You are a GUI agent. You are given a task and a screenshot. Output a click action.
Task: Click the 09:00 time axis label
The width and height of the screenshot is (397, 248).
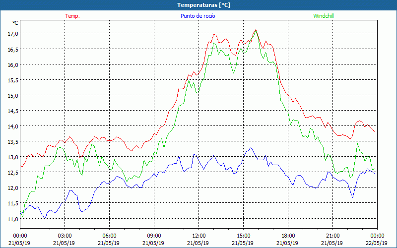click(x=154, y=236)
